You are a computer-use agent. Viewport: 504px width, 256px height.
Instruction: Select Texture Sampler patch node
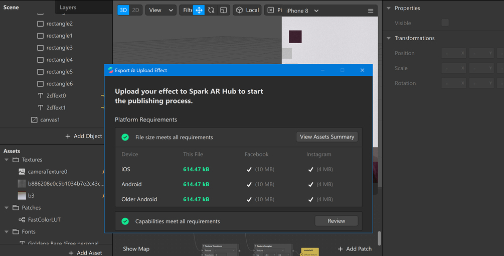click(x=273, y=250)
